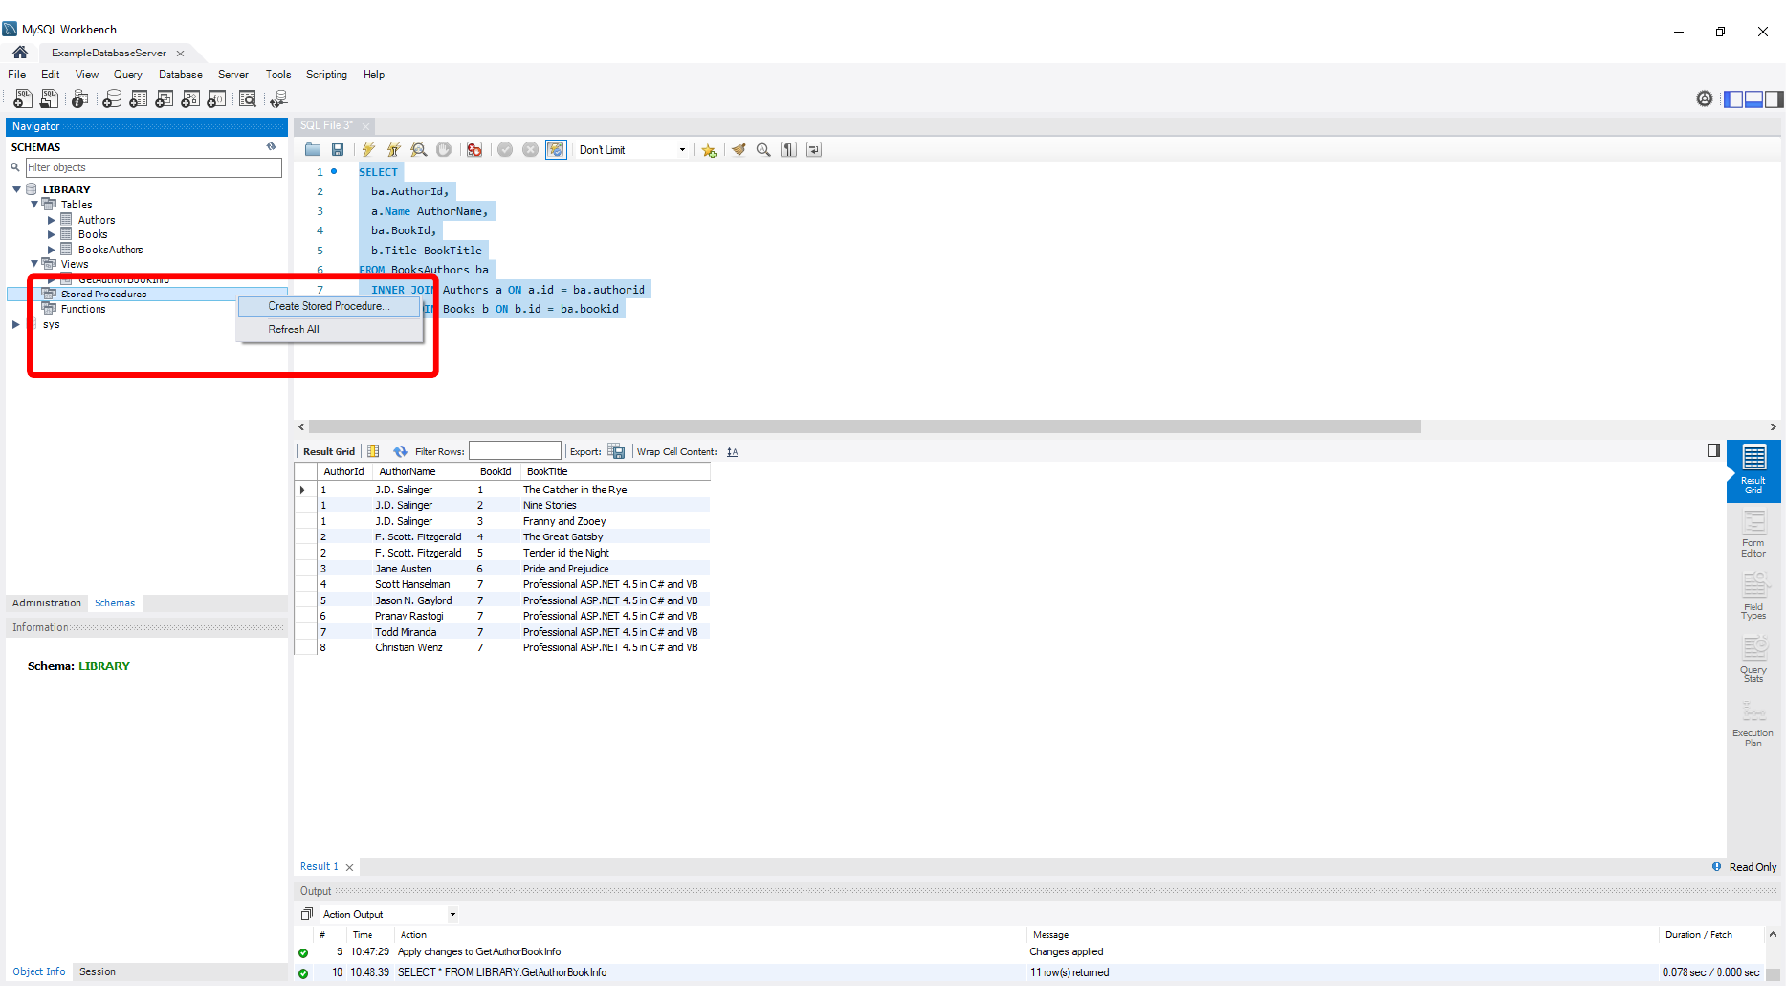Close the Result 1 tab
Screen dimensions: 1786x1004
[350, 868]
